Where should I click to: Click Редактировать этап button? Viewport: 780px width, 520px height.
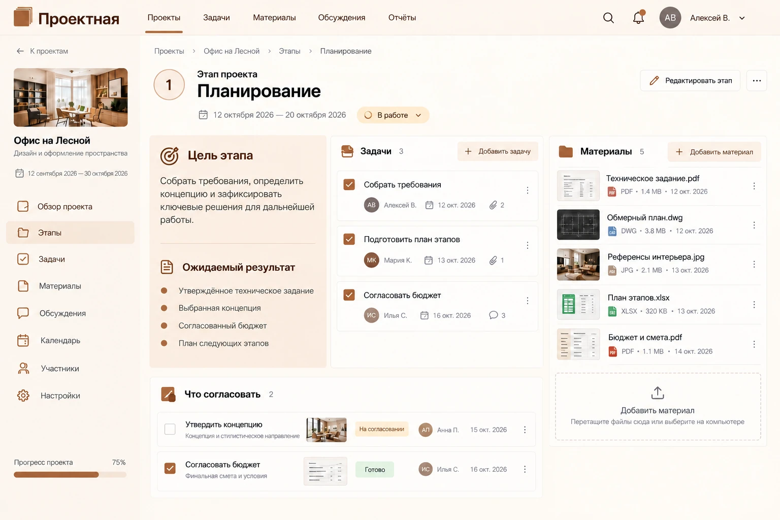[x=690, y=81]
